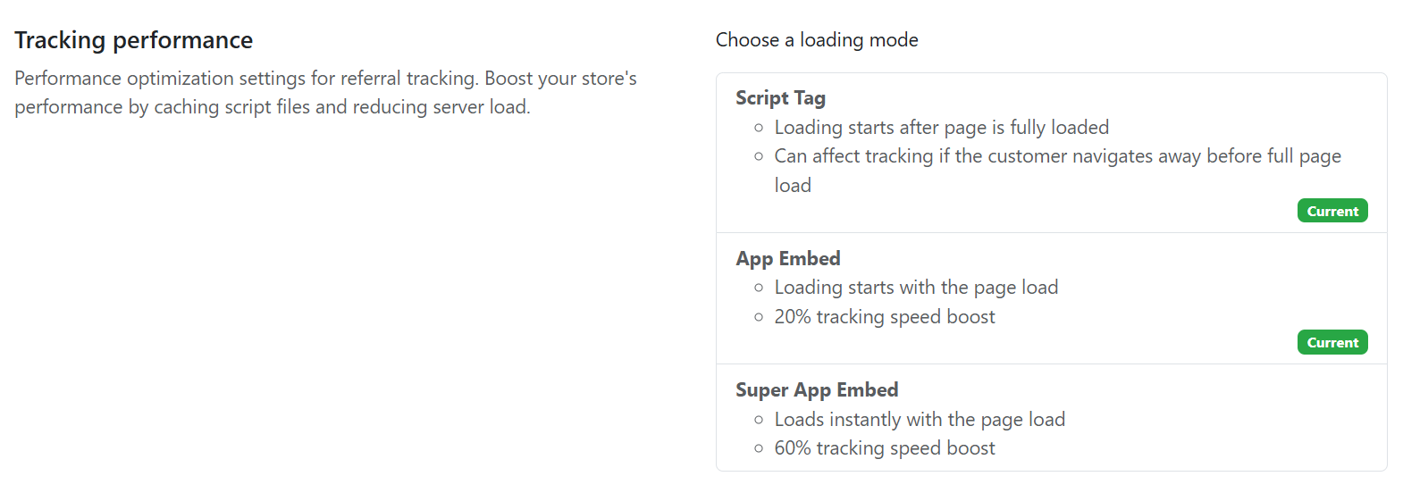Choose the Super App Embed mode
The width and height of the screenshot is (1403, 493).
coord(816,390)
